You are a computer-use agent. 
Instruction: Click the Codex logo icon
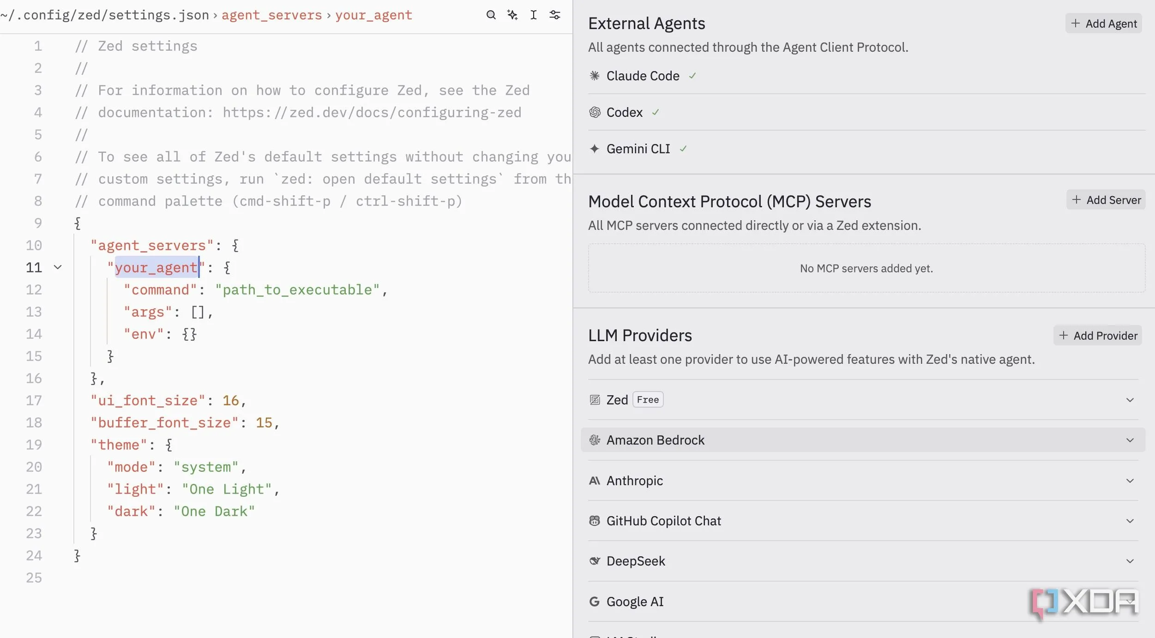point(594,112)
